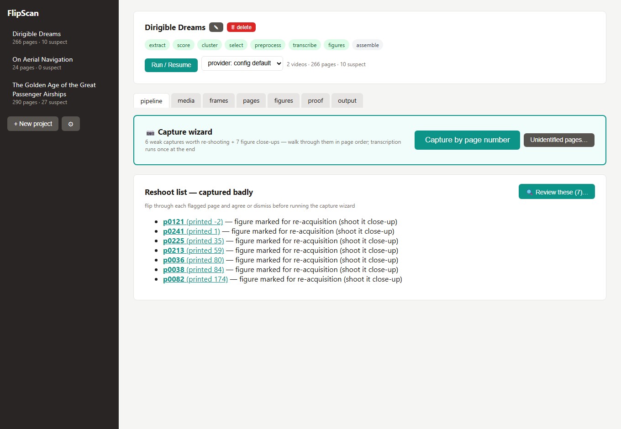Select the score pipeline stage chip
The width and height of the screenshot is (621, 429).
184,45
